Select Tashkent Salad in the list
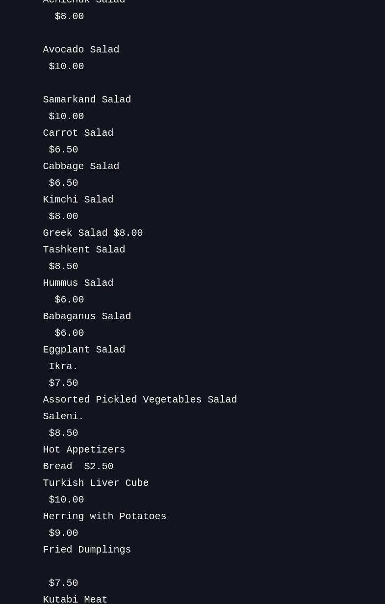Viewport: 385px width, 604px height. pyautogui.click(x=84, y=250)
